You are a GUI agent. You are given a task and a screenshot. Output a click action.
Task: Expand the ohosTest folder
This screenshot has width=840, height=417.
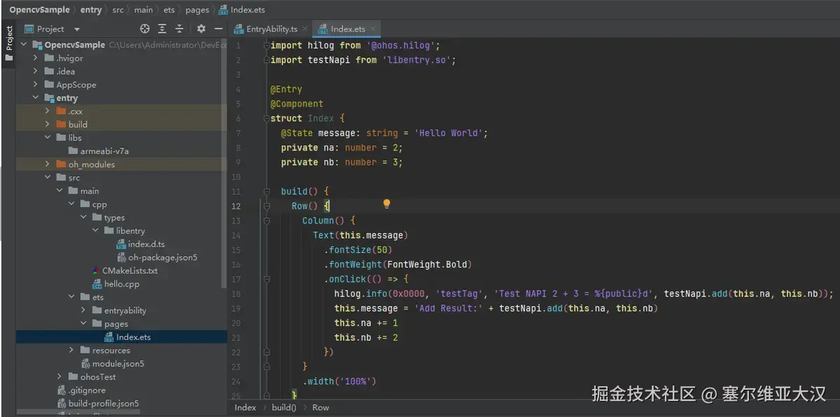pyautogui.click(x=59, y=377)
